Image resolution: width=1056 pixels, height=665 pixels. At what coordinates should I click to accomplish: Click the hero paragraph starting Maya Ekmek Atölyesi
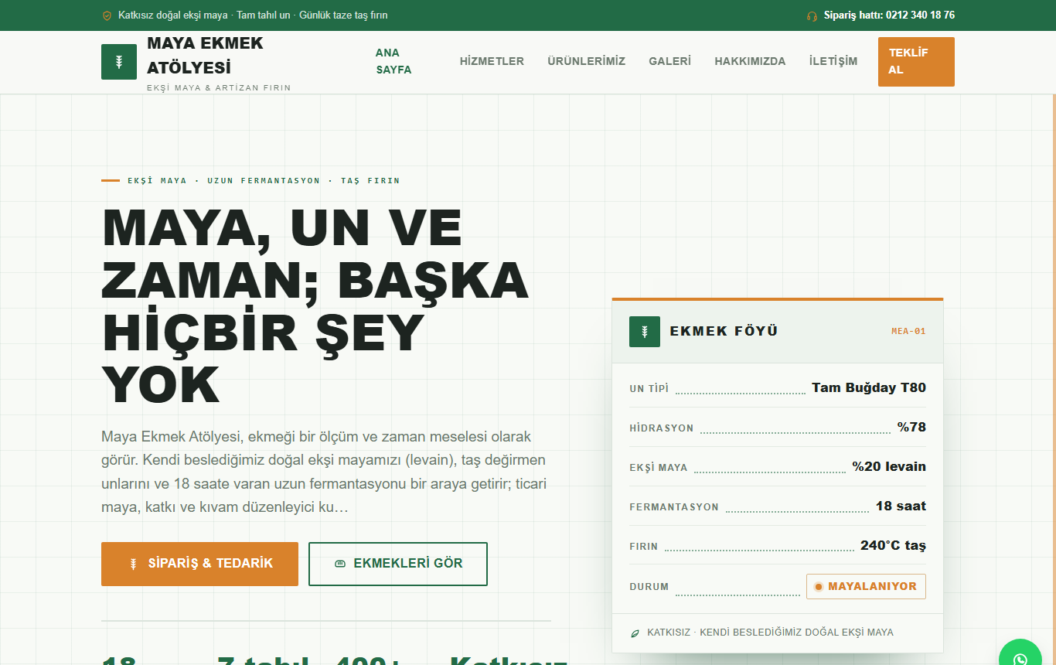point(325,472)
